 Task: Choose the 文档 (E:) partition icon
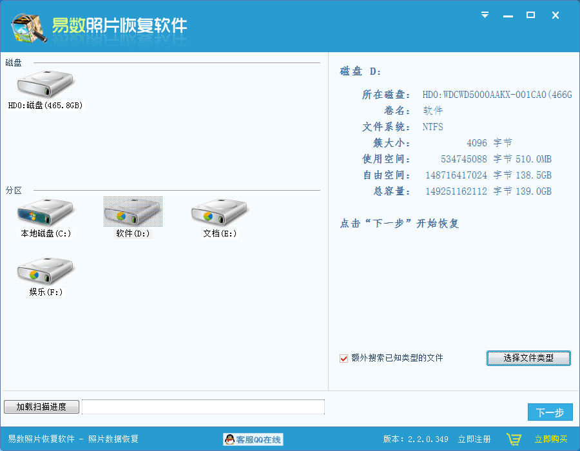click(x=220, y=213)
